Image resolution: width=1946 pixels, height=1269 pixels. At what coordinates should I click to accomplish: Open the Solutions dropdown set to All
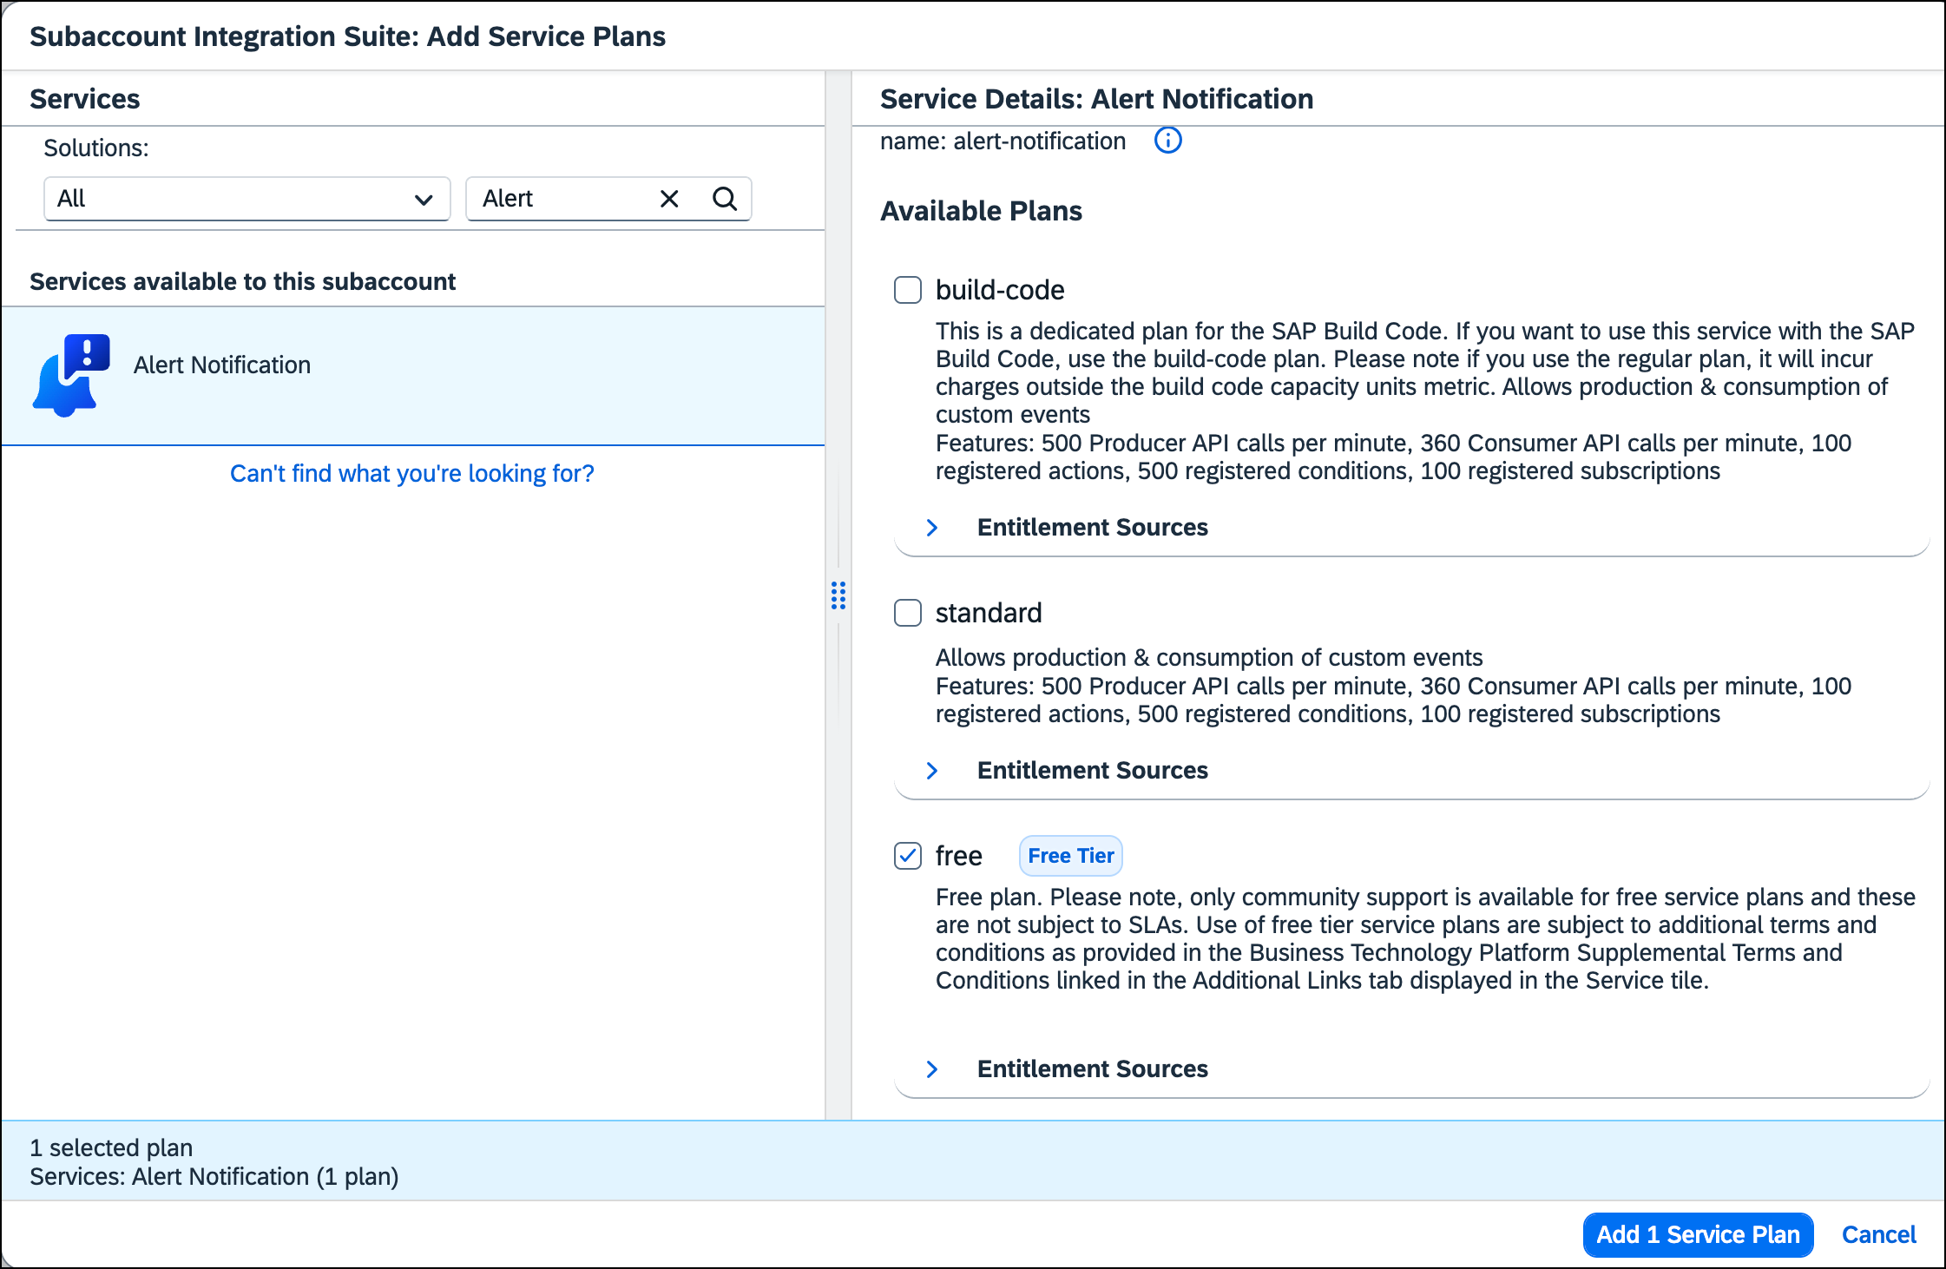[247, 199]
